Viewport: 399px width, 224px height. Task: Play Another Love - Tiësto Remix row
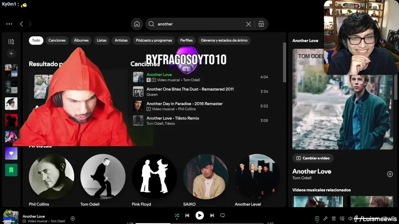[x=201, y=121]
